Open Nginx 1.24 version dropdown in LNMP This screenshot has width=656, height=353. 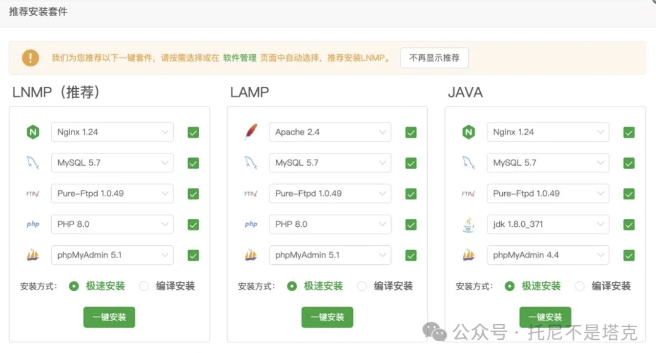tap(112, 132)
